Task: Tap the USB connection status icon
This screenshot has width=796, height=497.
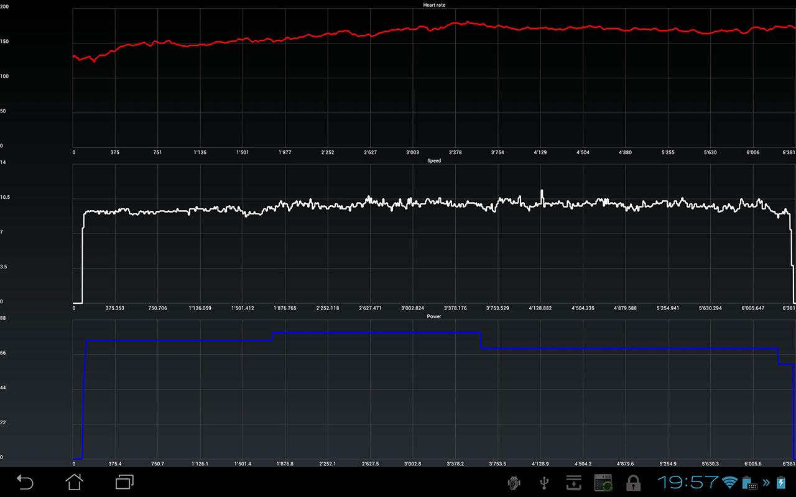Action: pyautogui.click(x=544, y=483)
